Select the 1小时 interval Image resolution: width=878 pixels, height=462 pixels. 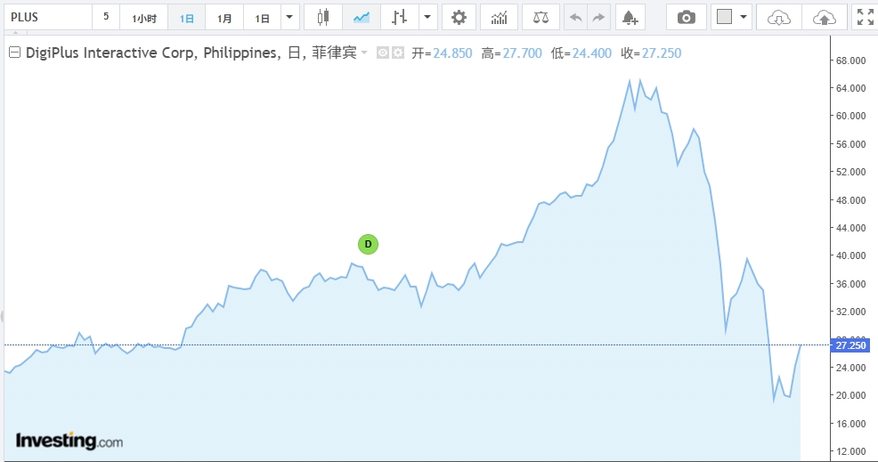click(x=144, y=18)
